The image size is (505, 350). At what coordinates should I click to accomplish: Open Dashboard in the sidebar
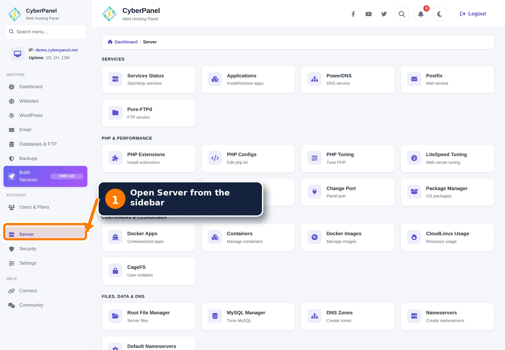[x=46, y=87]
